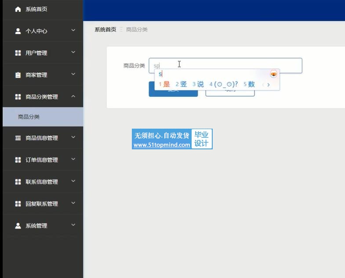345x278 pixels.
Task: Click the white cancel button
Action: 230,89
